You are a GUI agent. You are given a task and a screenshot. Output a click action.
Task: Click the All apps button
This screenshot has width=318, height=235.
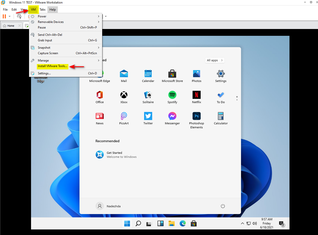[x=215, y=60]
